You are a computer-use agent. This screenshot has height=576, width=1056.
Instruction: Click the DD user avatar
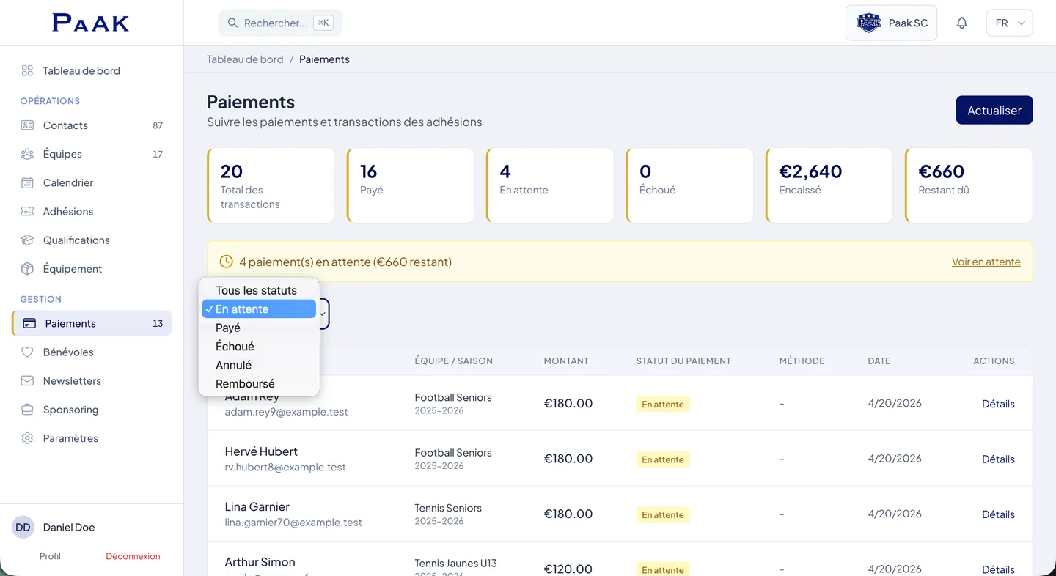(23, 528)
